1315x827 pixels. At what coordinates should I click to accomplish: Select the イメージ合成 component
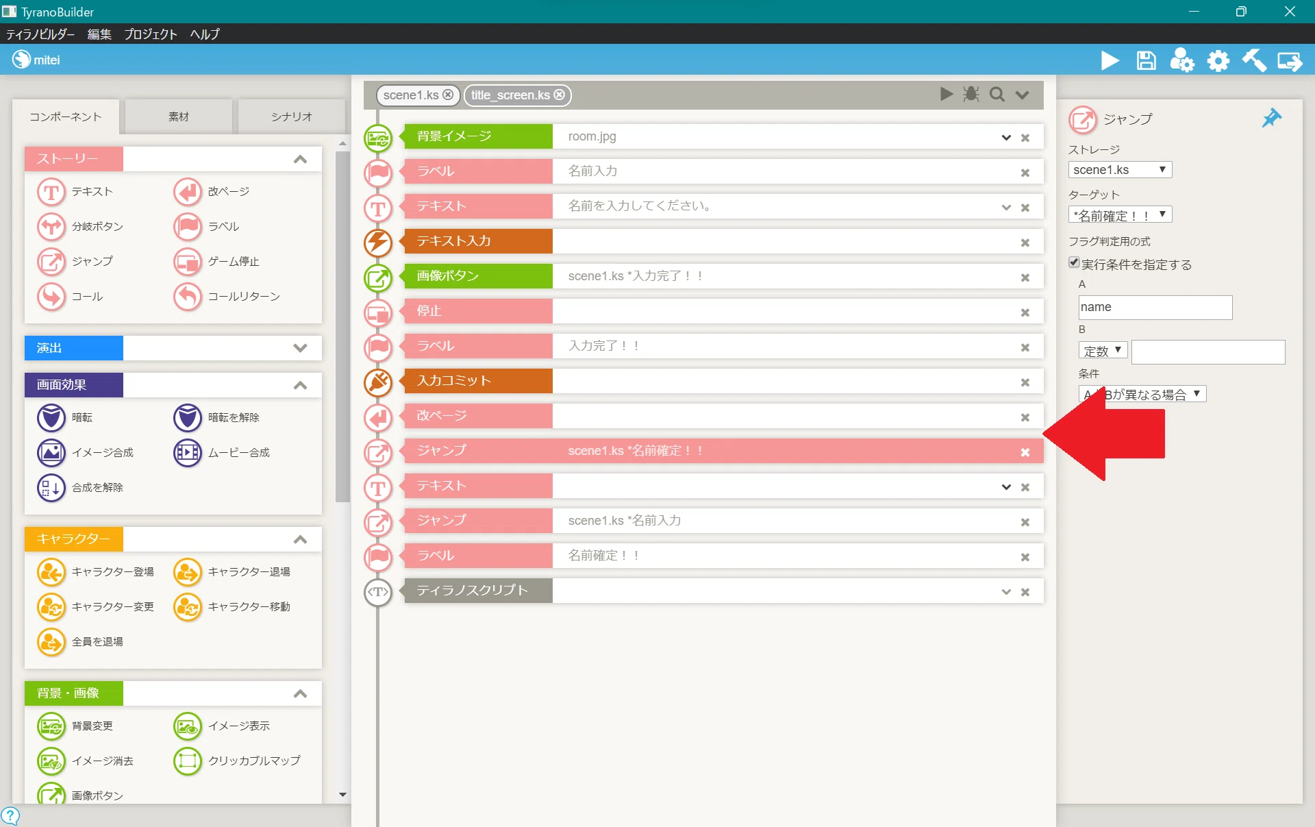click(x=86, y=453)
